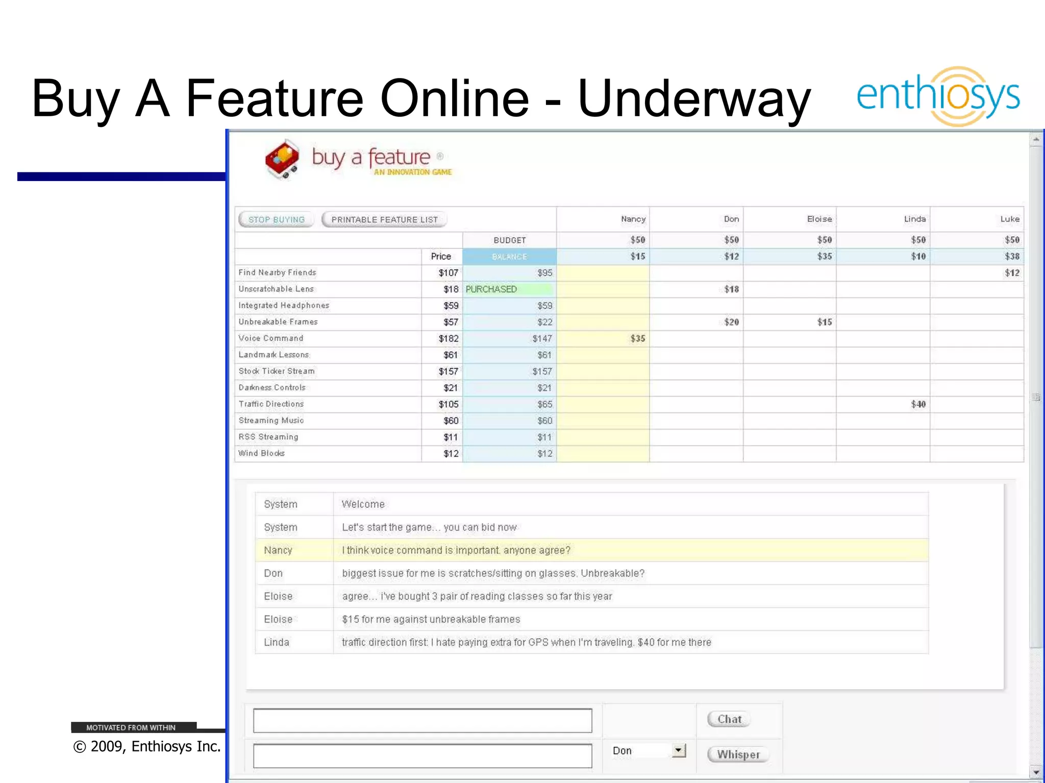Screen dimensions: 1045x783
Task: Select the Voice Command feature row
Action: pos(271,338)
